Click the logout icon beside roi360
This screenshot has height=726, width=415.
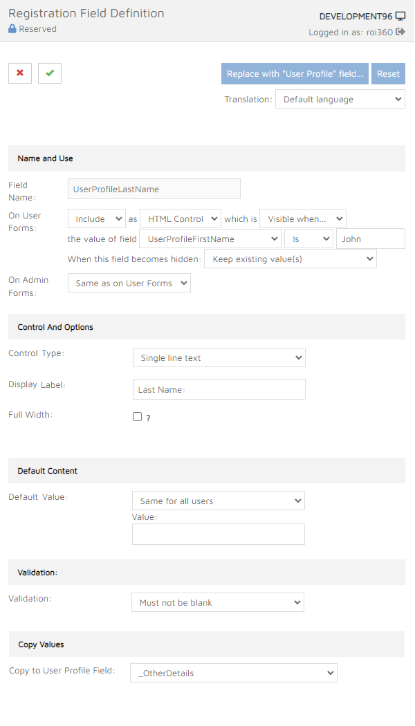click(x=400, y=32)
